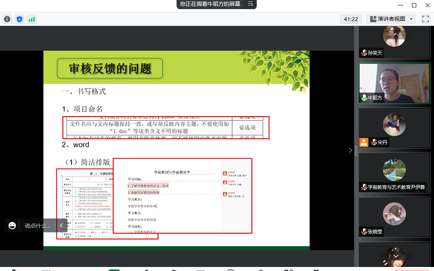Click the orange host icon next to 宋丹
Image resolution: width=434 pixels, height=271 pixels.
[364, 142]
